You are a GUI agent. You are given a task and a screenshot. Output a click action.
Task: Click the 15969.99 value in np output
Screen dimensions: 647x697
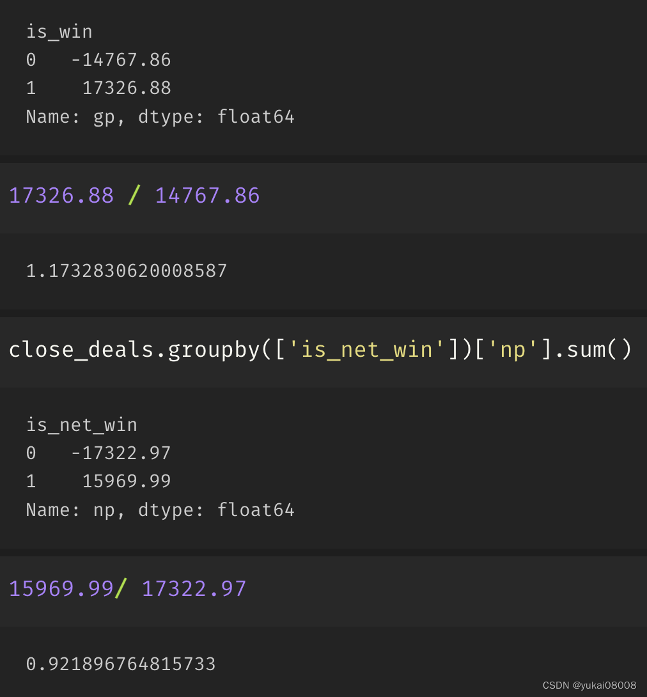click(x=127, y=482)
